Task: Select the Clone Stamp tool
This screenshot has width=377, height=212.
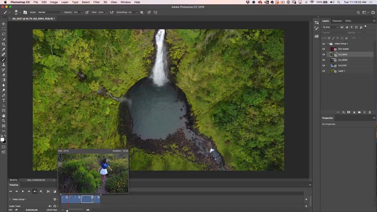Action: [3, 65]
